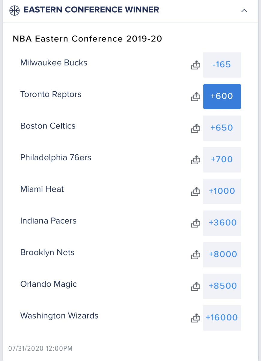Select Boston Celtics +650 odds
Screen dimensions: 261x361
pyautogui.click(x=222, y=128)
